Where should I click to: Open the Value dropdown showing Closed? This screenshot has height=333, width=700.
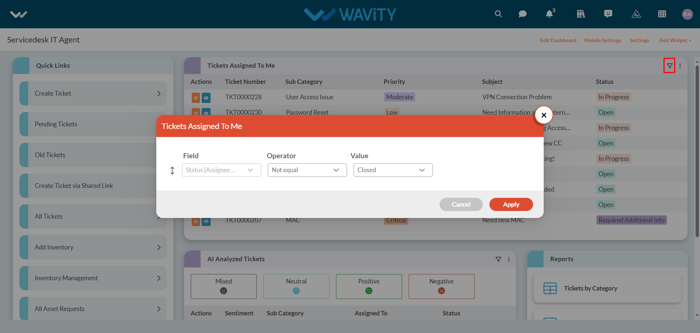point(393,170)
